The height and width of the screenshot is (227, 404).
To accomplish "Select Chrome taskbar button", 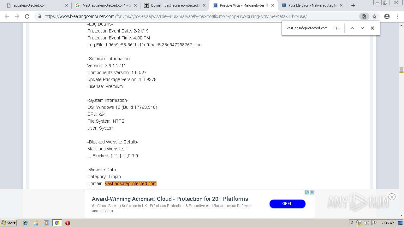I will point(57,223).
